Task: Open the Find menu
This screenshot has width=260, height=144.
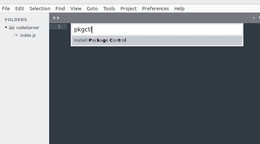Action: click(x=60, y=9)
